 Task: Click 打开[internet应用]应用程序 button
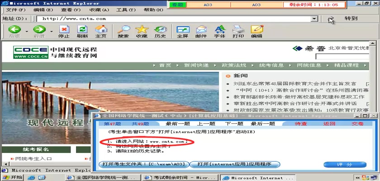[234, 164]
